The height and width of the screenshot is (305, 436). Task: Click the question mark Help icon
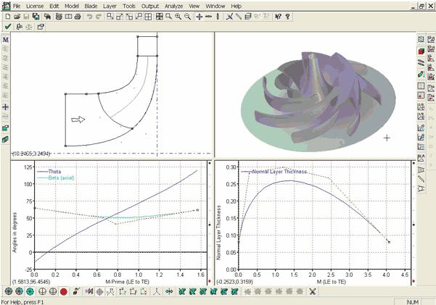pyautogui.click(x=287, y=17)
